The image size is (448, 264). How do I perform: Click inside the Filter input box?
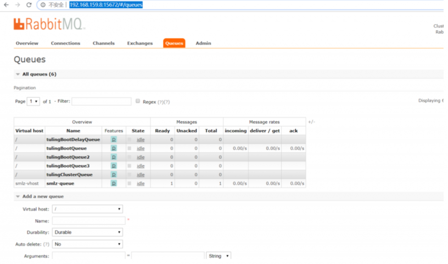[x=102, y=101]
